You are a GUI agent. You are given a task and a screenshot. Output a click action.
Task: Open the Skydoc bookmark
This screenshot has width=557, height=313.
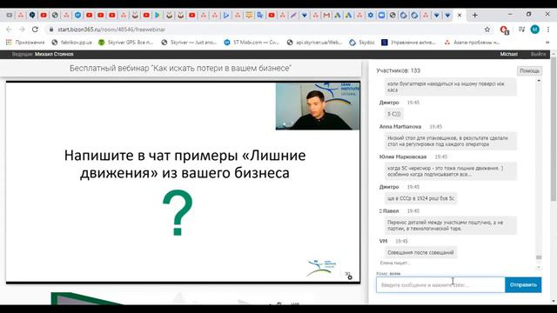(362, 43)
